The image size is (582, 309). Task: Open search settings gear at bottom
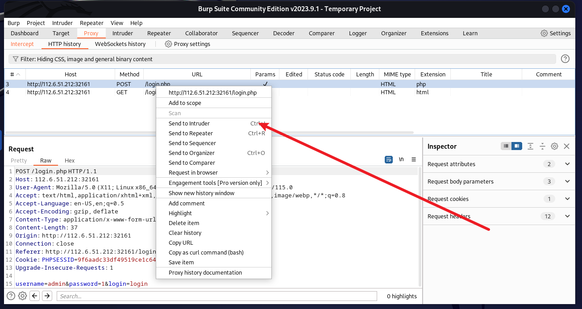(22, 296)
